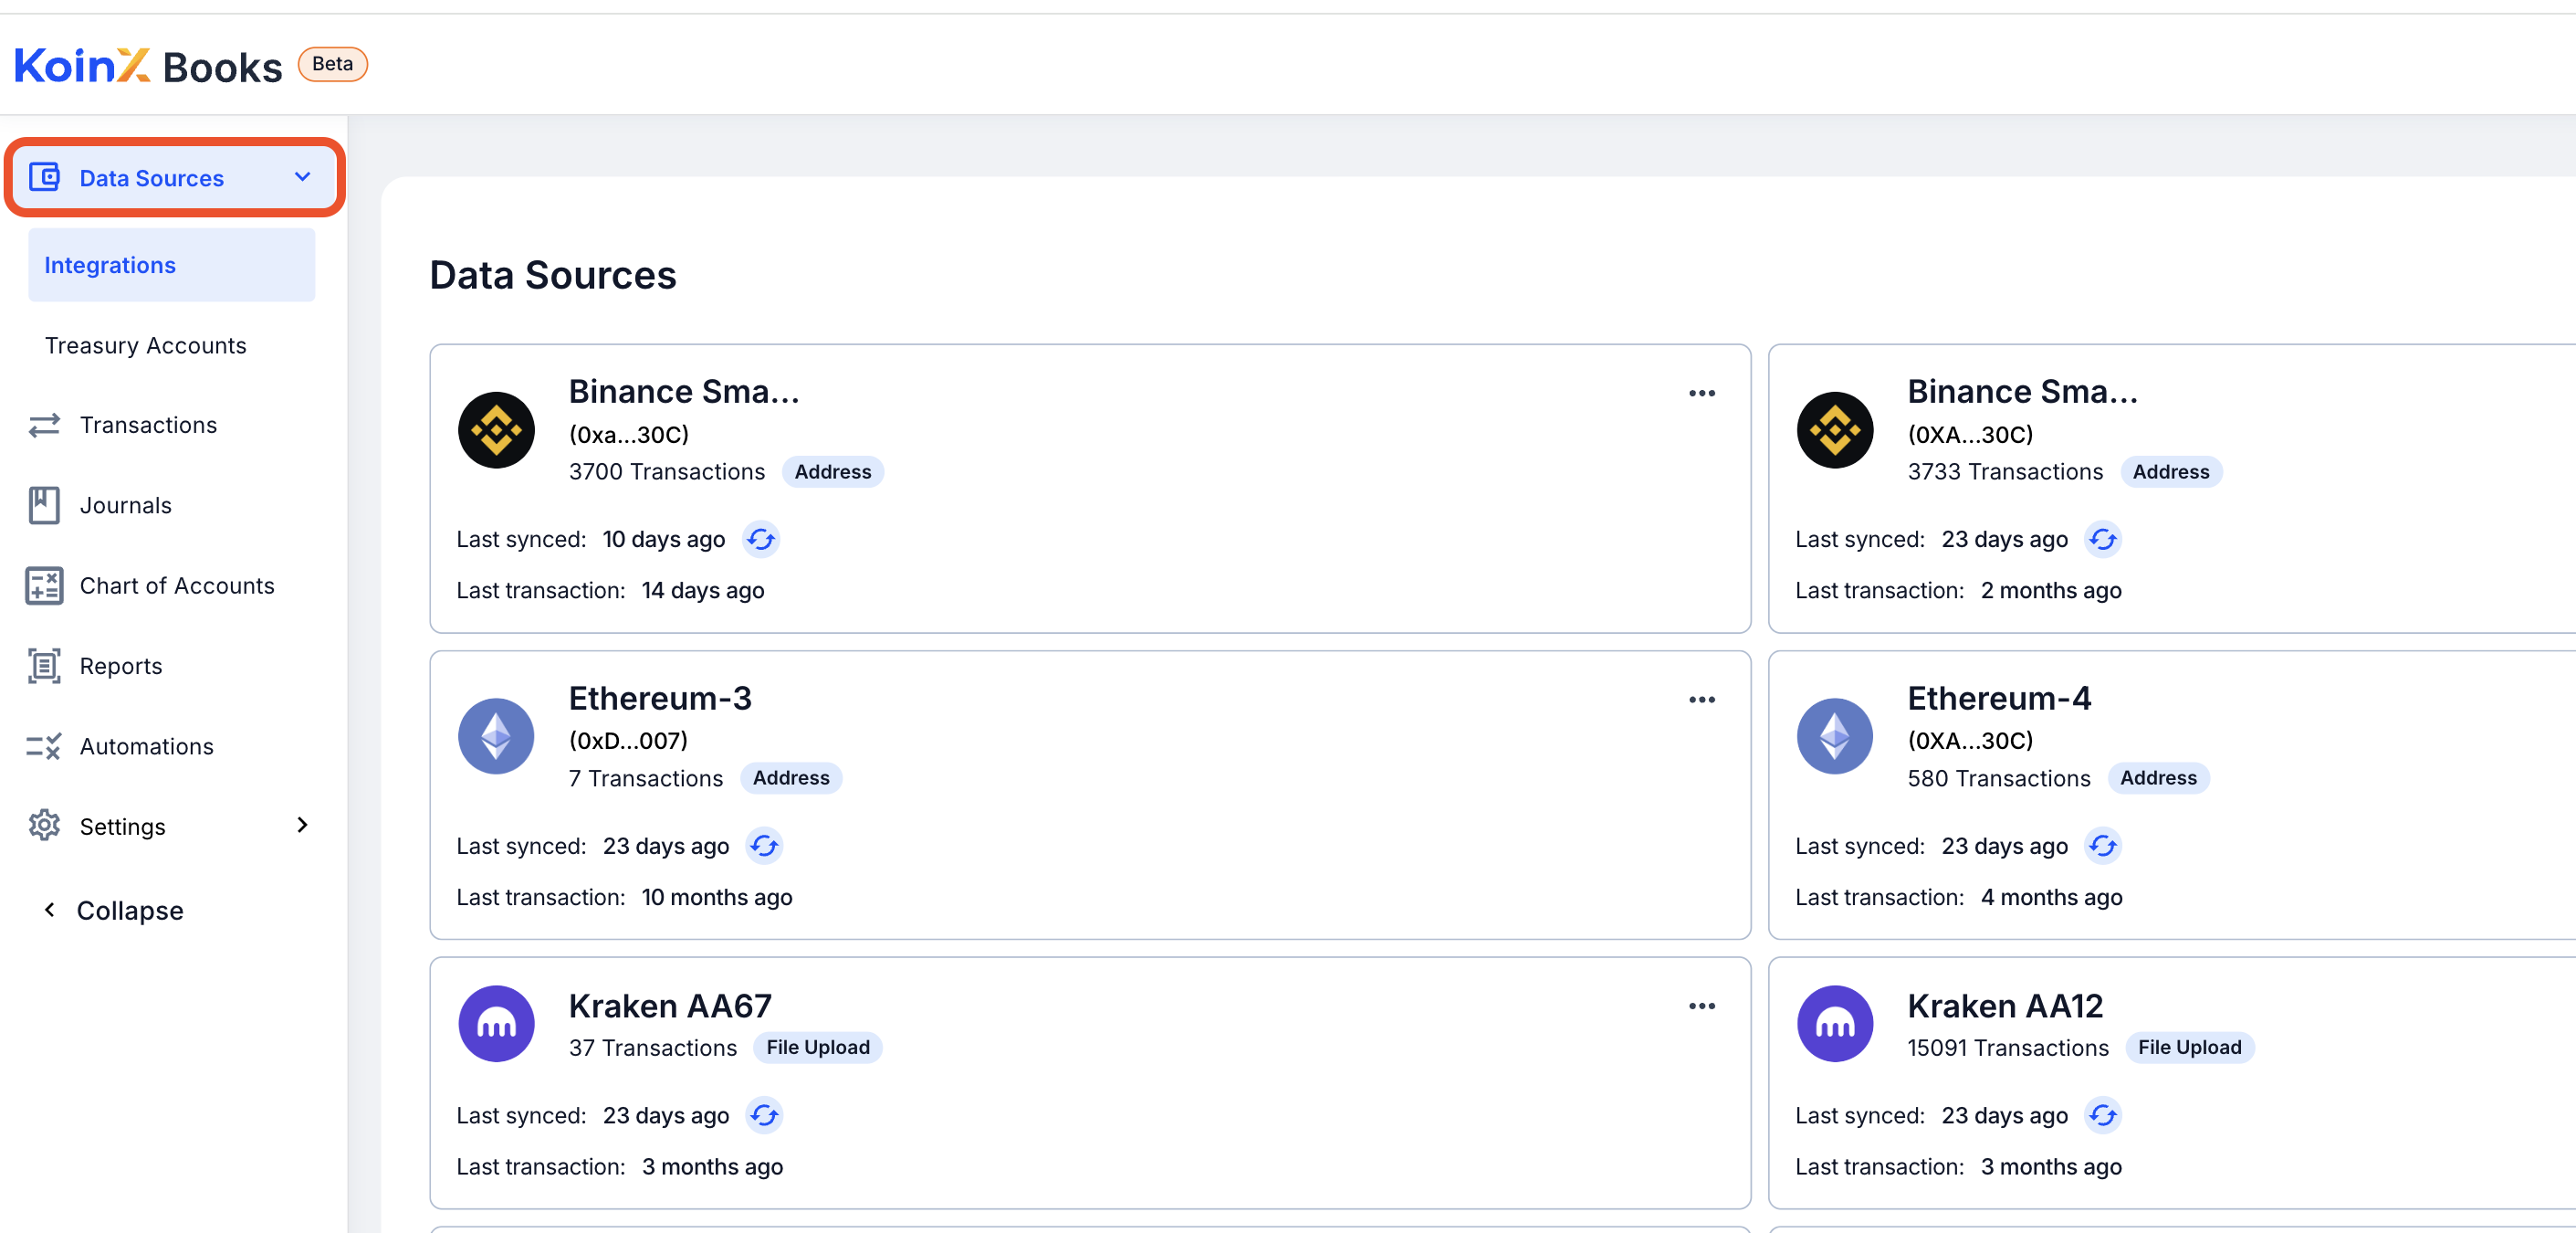Click '15091 Transactions' on Kraken AA12
The image size is (2576, 1233).
tap(2007, 1047)
